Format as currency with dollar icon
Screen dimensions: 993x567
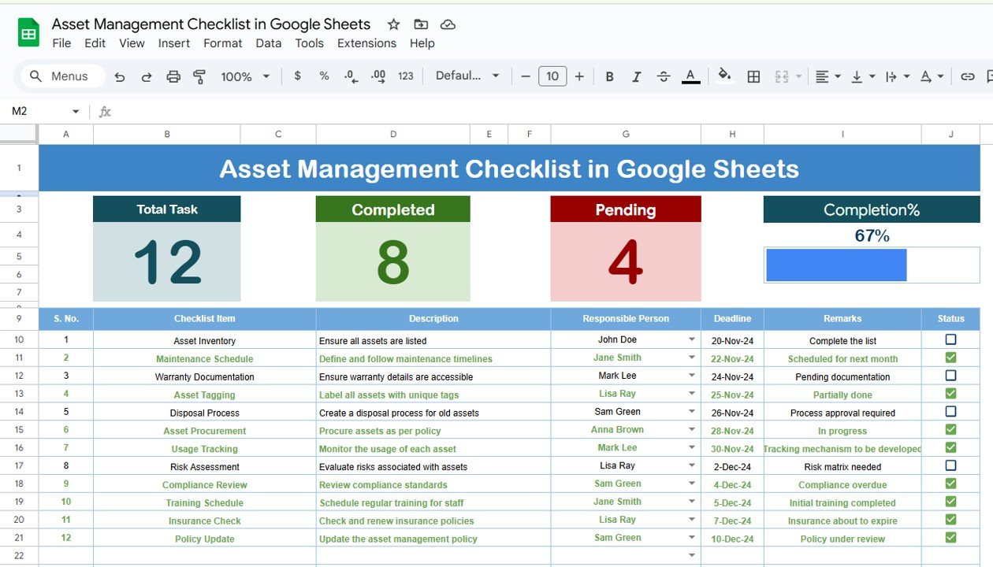297,76
